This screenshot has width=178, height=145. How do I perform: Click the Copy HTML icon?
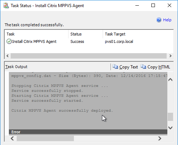pos(143,67)
